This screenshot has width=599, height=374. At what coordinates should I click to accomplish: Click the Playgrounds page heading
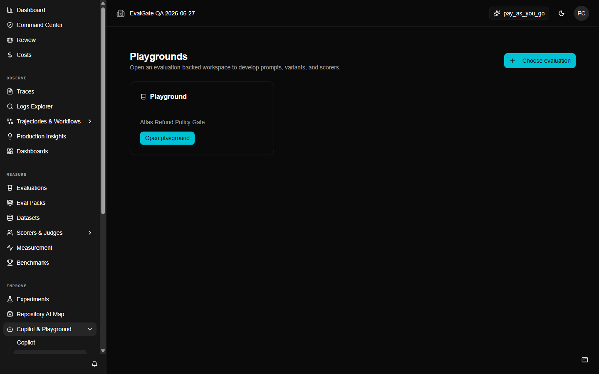(158, 57)
